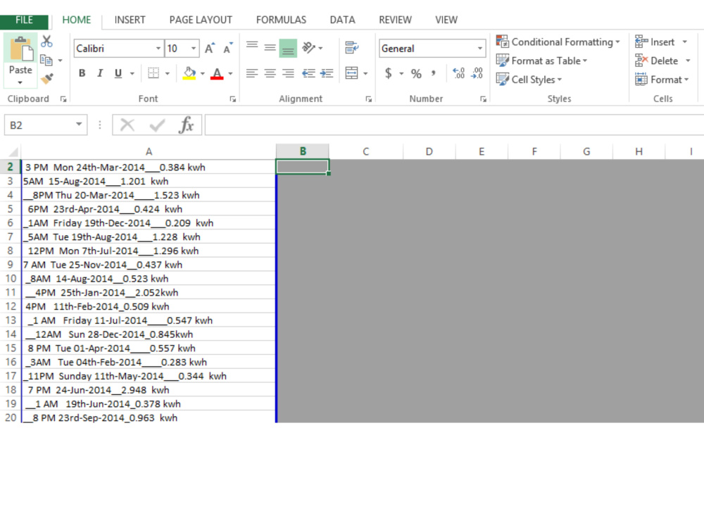The image size is (704, 528).
Task: Click the Cut scissors icon
Action: coord(46,42)
